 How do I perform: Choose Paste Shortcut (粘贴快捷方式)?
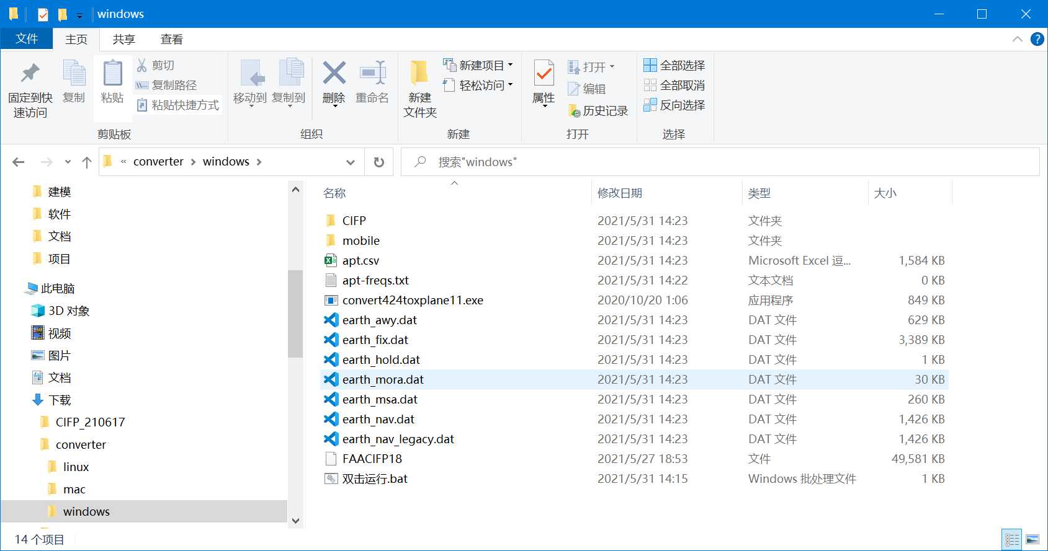pos(178,105)
